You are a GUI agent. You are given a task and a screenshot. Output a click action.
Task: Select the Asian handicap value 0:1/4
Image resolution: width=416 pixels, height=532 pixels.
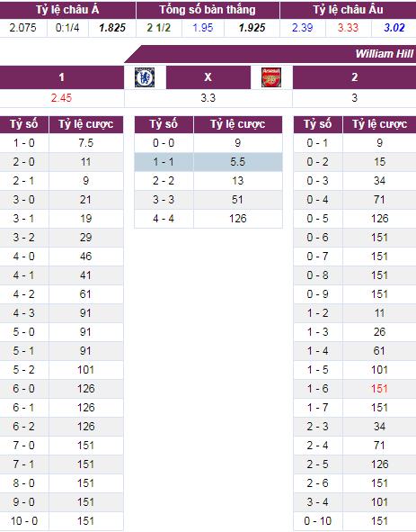pyautogui.click(x=67, y=28)
